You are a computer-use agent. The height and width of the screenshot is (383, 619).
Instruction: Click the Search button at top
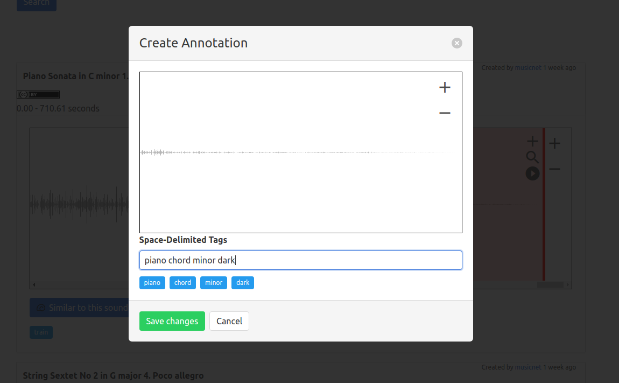[36, 4]
